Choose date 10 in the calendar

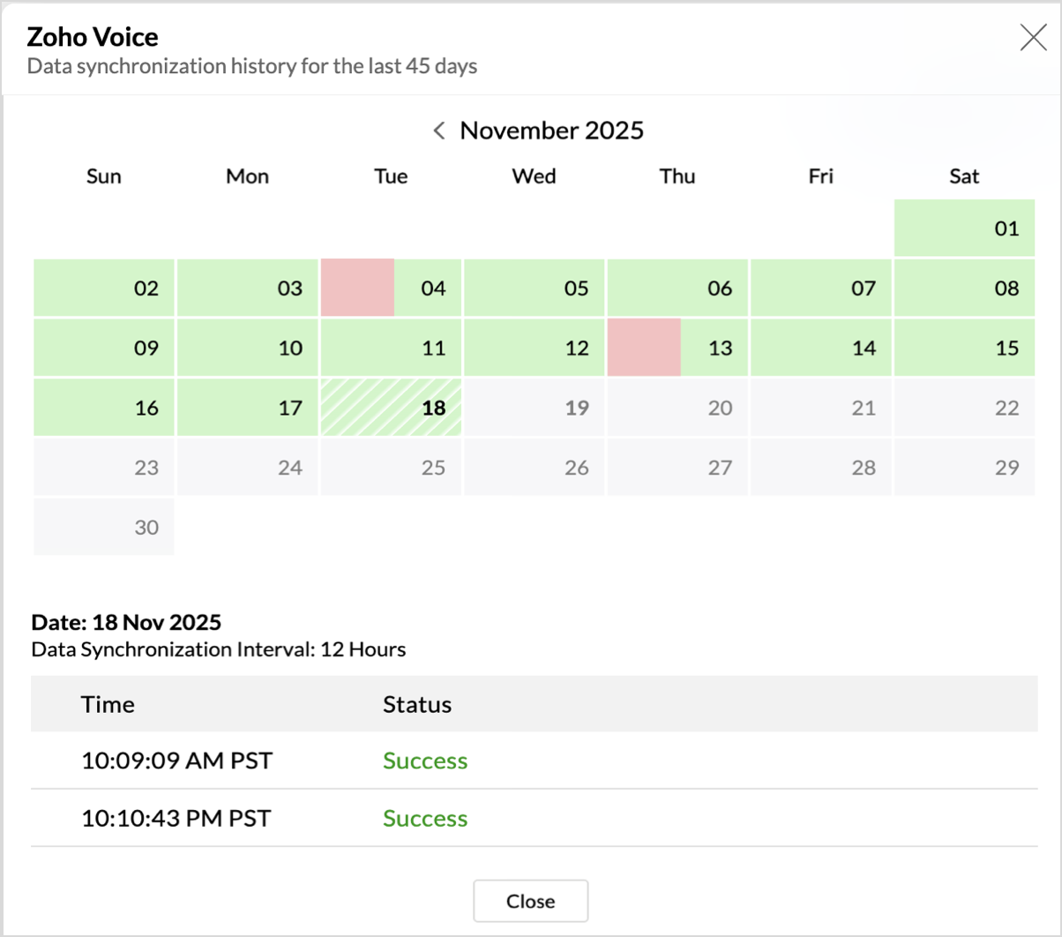click(247, 348)
